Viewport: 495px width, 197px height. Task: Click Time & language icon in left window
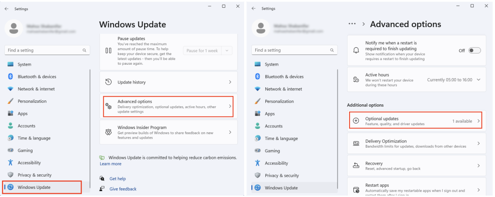click(x=11, y=138)
